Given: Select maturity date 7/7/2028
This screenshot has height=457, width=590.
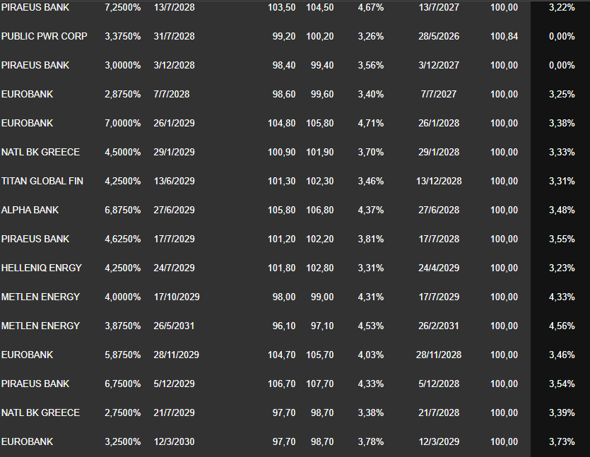Looking at the screenshot, I should 172,94.
